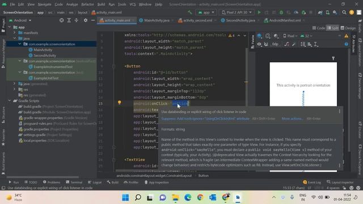Click the Make Project hammer icon
363x204 pixels.
(190, 12)
